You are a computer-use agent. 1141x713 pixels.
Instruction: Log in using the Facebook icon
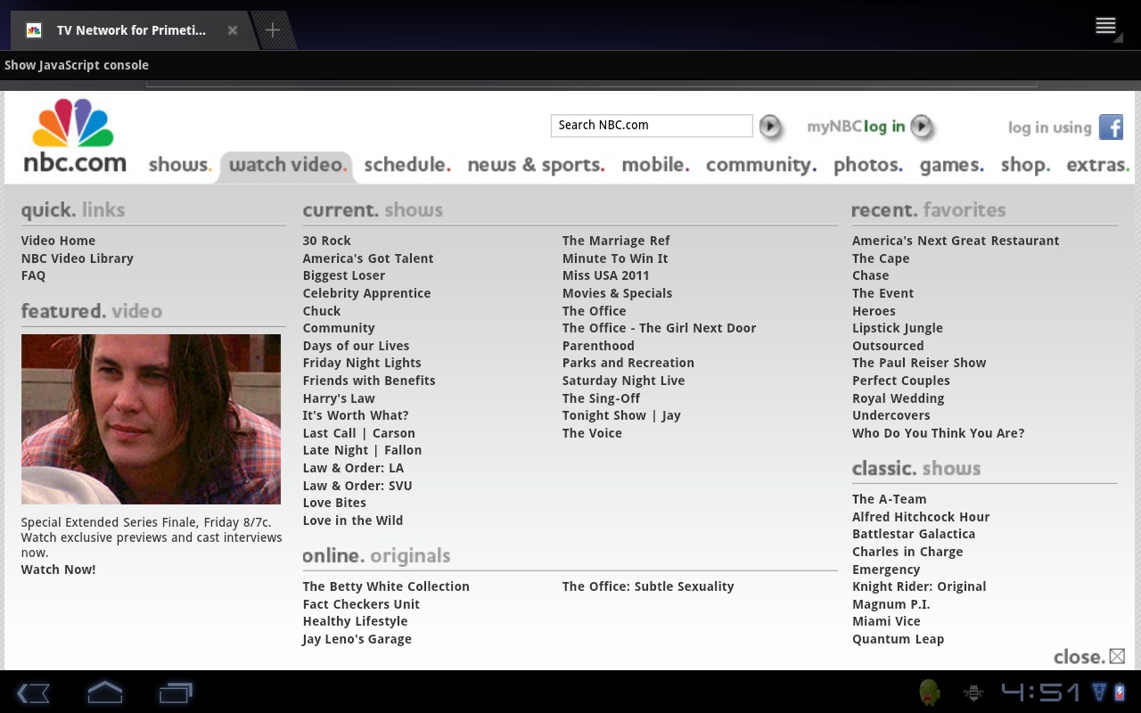[1111, 127]
